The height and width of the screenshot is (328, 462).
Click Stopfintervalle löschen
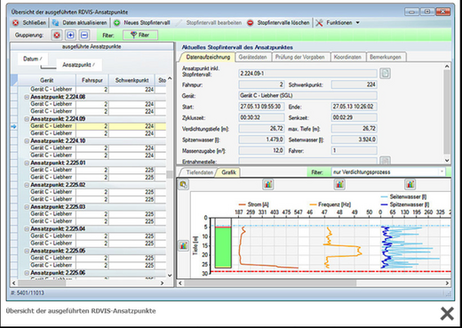(x=278, y=23)
